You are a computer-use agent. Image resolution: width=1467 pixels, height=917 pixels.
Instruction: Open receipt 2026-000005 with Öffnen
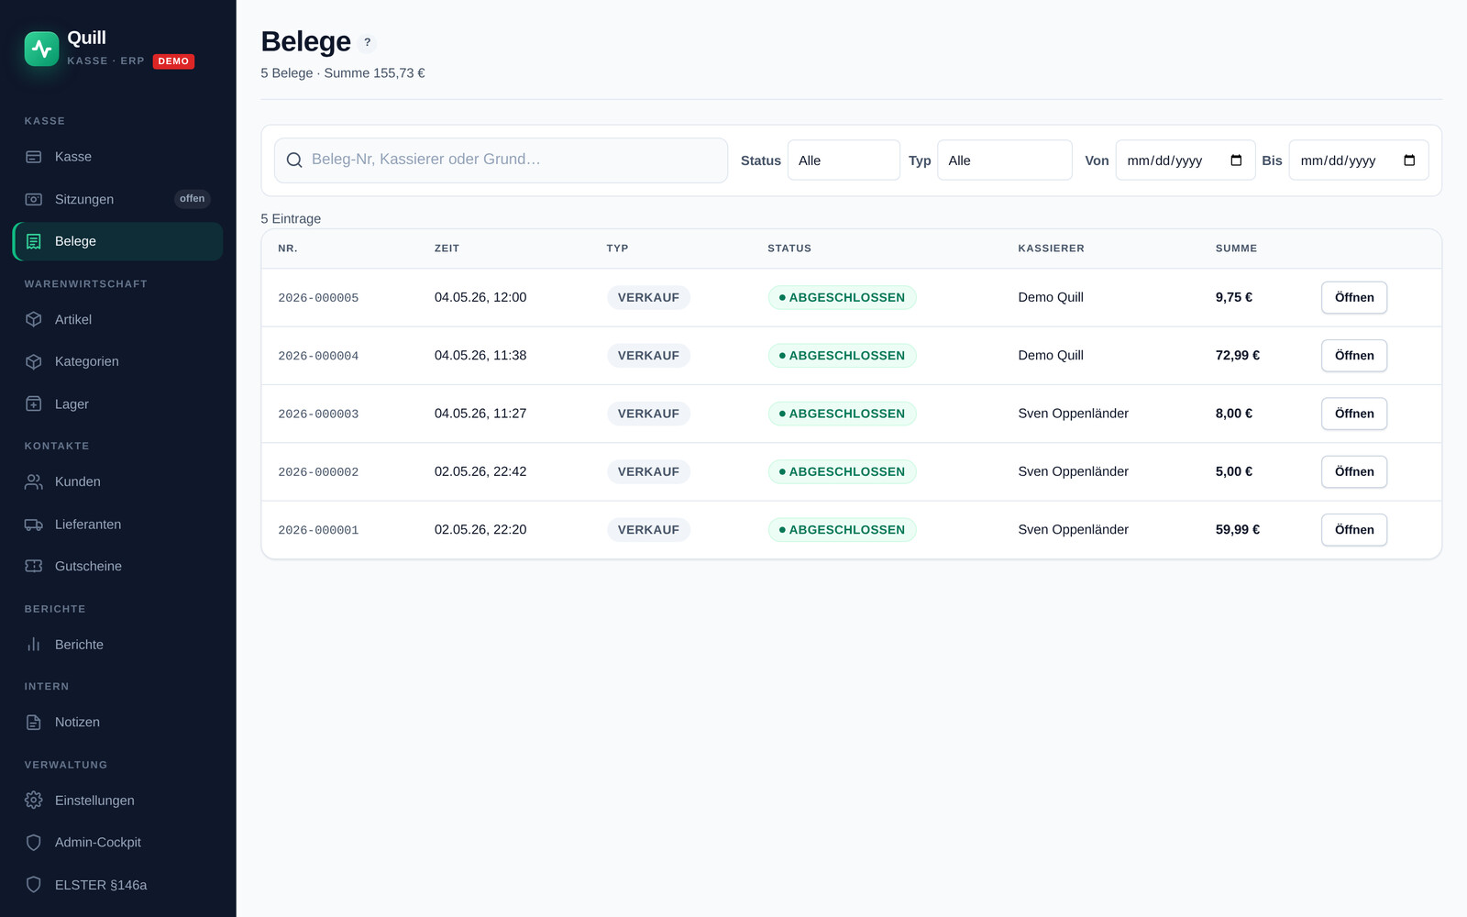1354,297
